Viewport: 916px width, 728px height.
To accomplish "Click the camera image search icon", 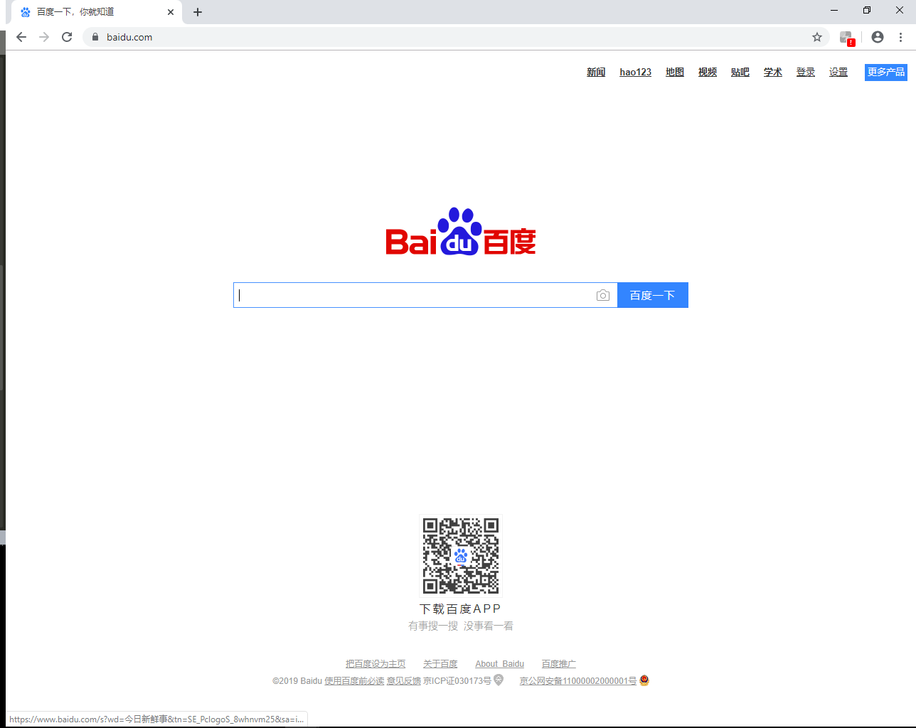I will pyautogui.click(x=603, y=295).
